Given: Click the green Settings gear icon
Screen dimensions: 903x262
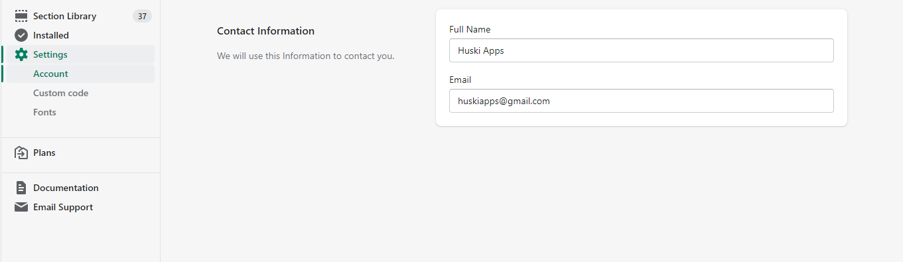Looking at the screenshot, I should [21, 54].
